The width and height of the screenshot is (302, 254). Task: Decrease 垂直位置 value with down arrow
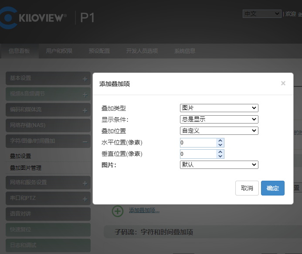point(220,156)
